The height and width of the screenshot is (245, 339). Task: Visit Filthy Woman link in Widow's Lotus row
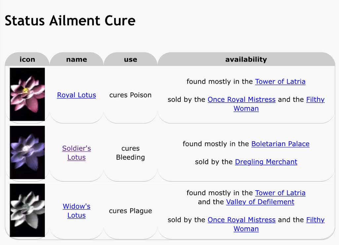click(x=315, y=220)
